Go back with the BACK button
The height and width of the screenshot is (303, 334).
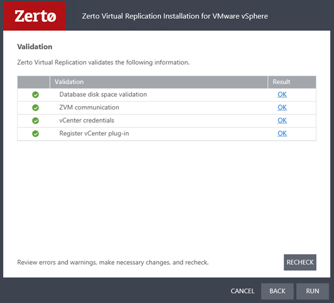pyautogui.click(x=277, y=291)
